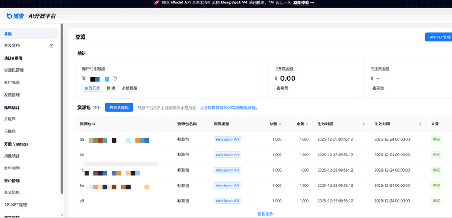Sort table by 余量 column arrows

click(x=307, y=124)
